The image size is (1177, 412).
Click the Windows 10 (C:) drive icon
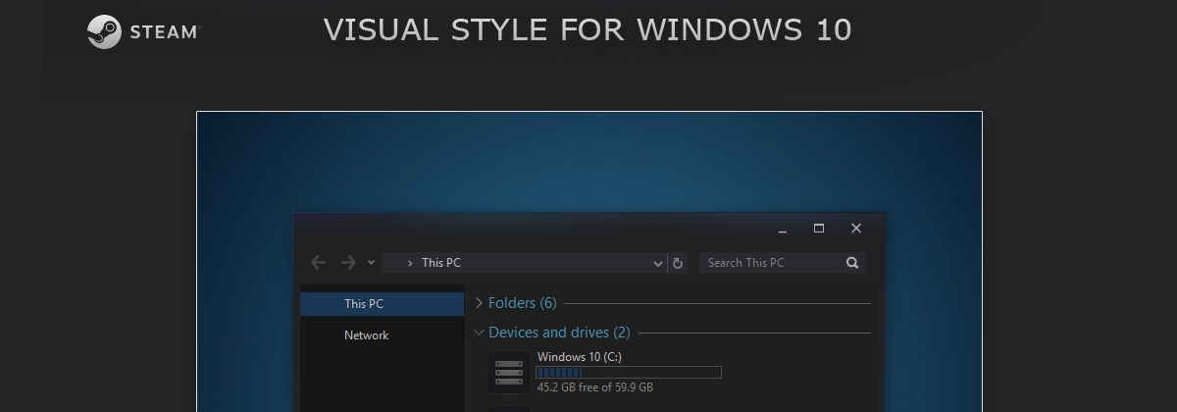click(509, 373)
